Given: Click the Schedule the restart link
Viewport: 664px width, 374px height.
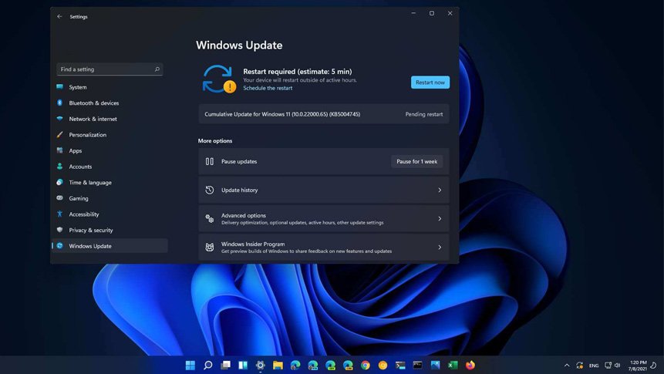Looking at the screenshot, I should click(x=268, y=88).
